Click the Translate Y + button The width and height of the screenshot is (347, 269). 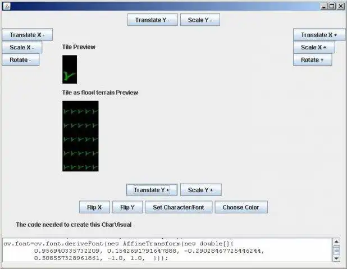152,190
